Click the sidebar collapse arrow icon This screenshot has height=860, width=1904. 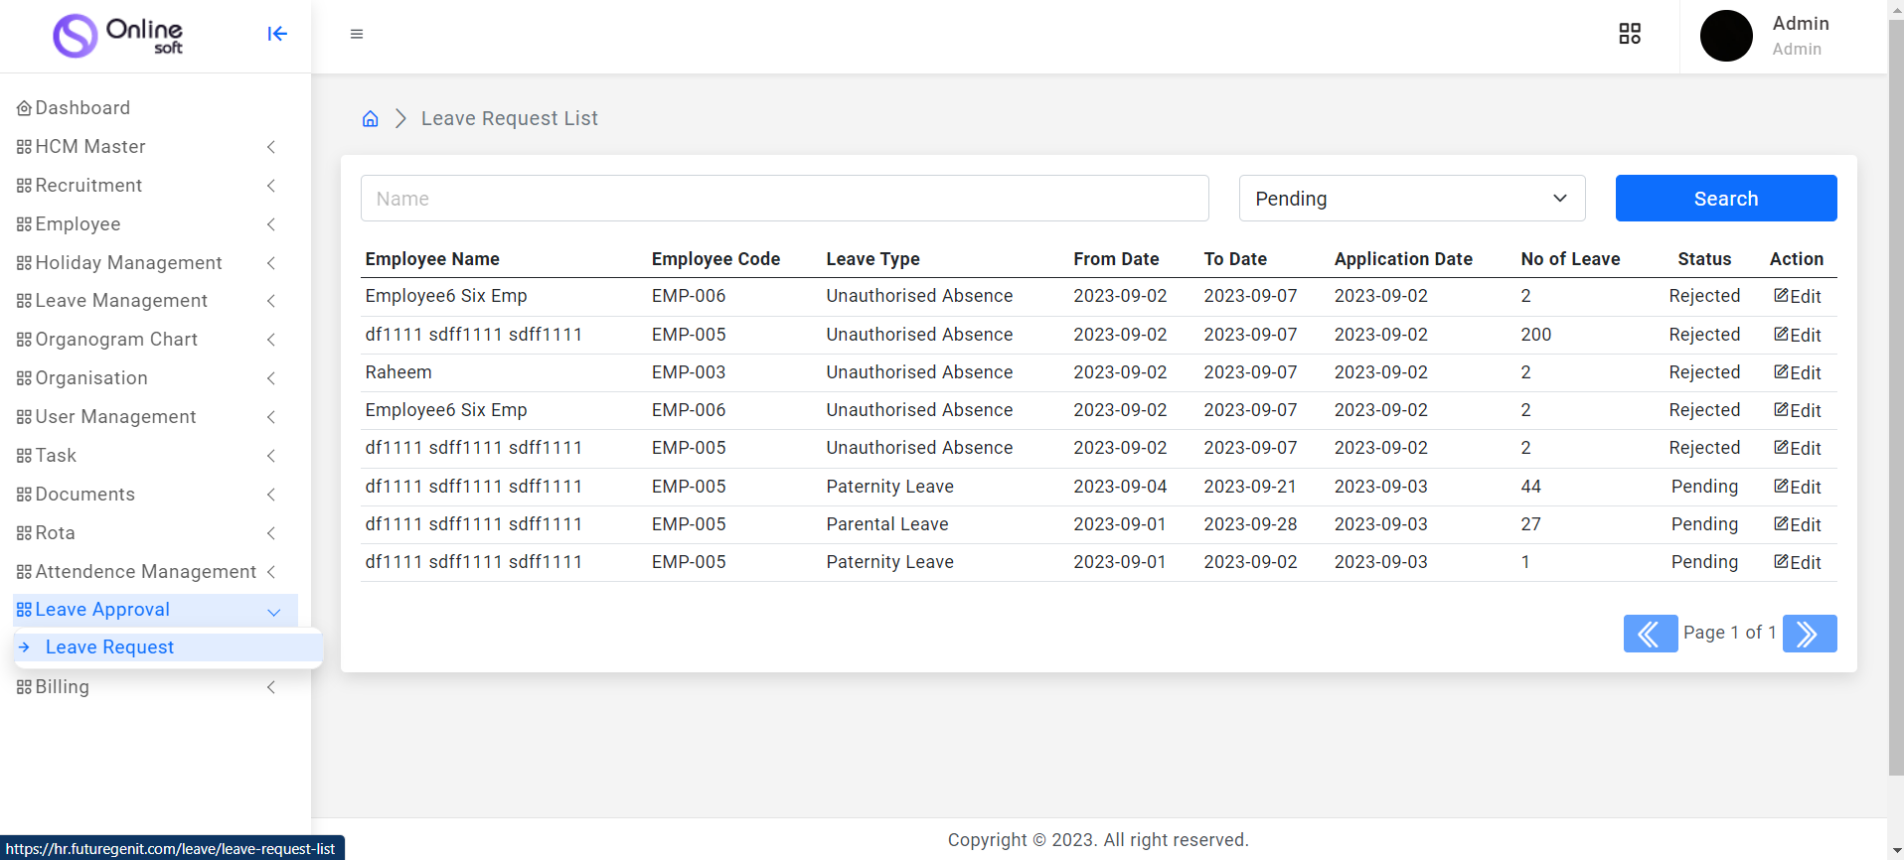pyautogui.click(x=277, y=34)
